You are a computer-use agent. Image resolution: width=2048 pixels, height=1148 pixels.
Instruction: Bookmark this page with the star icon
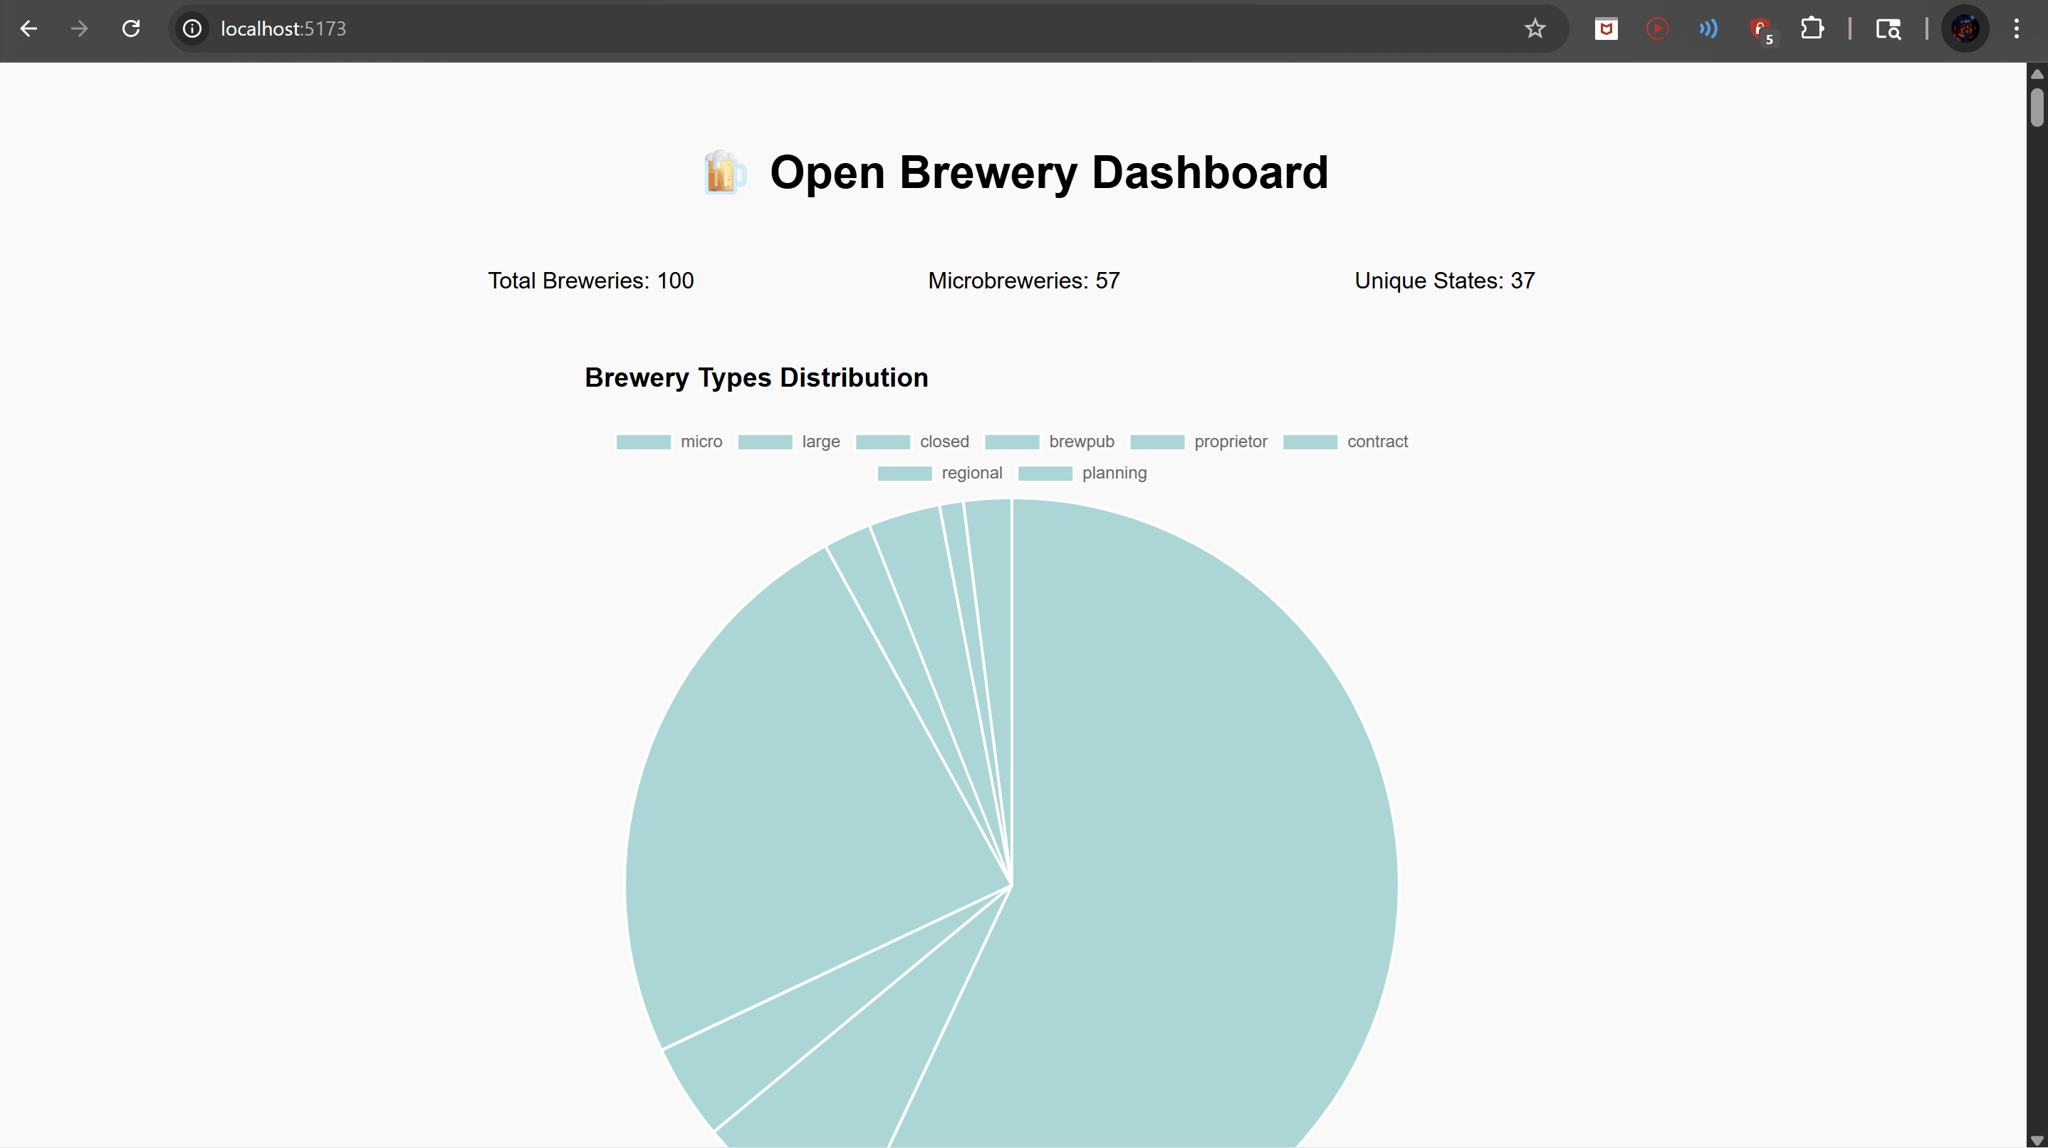[x=1535, y=28]
